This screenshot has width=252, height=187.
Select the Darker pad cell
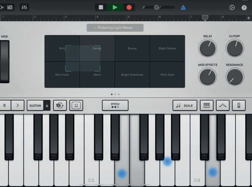[97, 48]
